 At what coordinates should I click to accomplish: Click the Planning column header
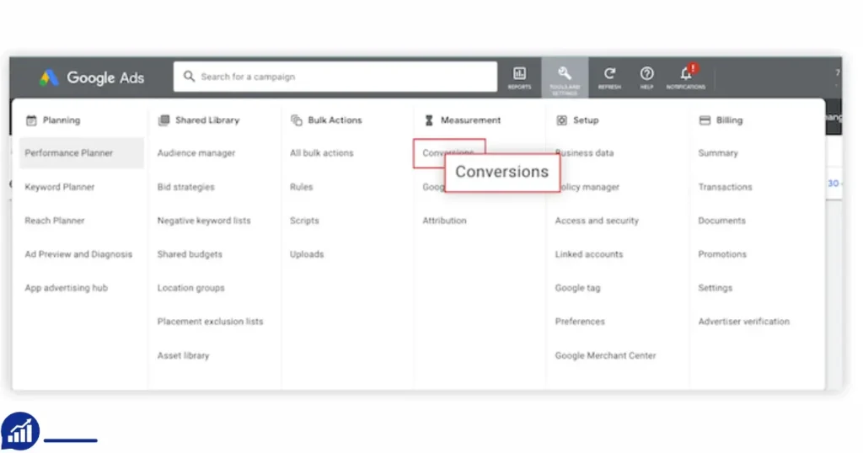61,120
